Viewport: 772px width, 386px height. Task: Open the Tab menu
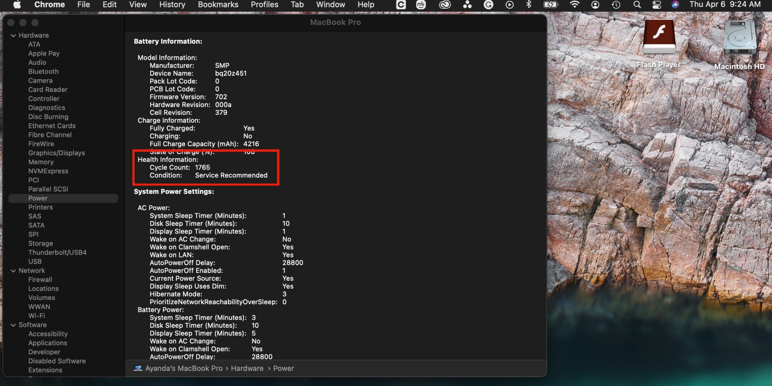(x=297, y=5)
